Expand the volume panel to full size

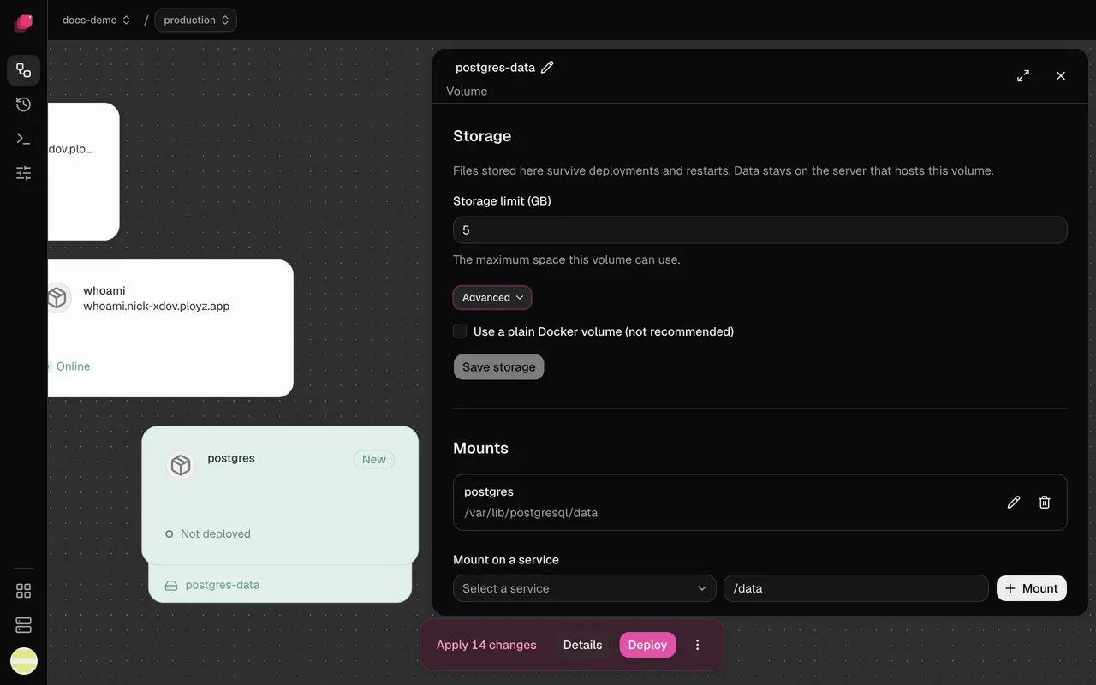pos(1023,75)
